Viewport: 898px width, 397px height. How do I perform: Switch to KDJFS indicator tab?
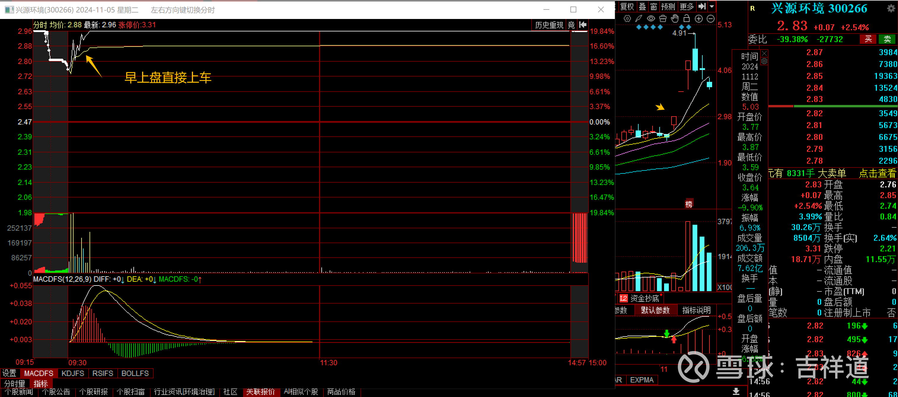tap(73, 373)
